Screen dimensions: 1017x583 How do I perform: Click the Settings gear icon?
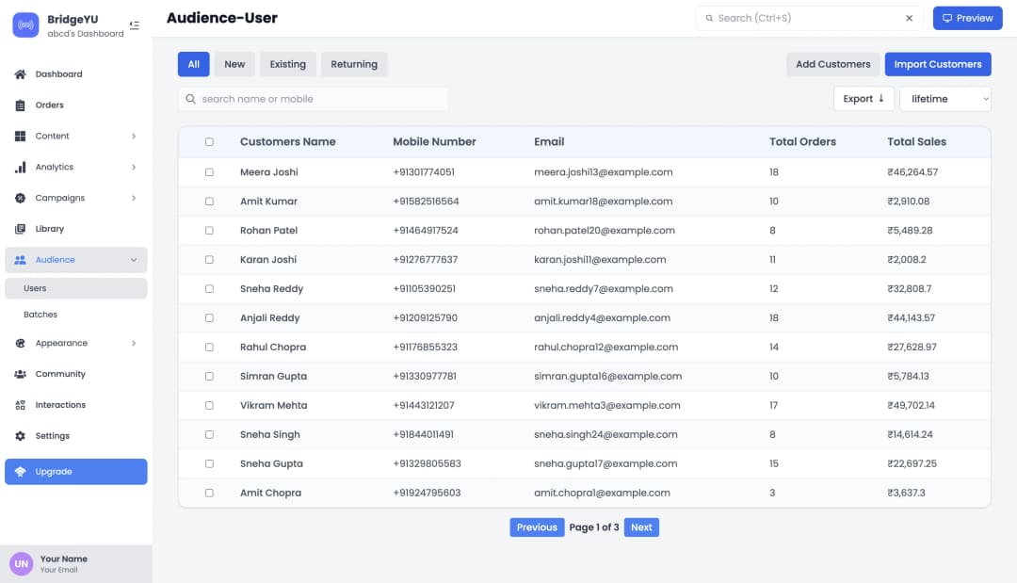coord(20,436)
